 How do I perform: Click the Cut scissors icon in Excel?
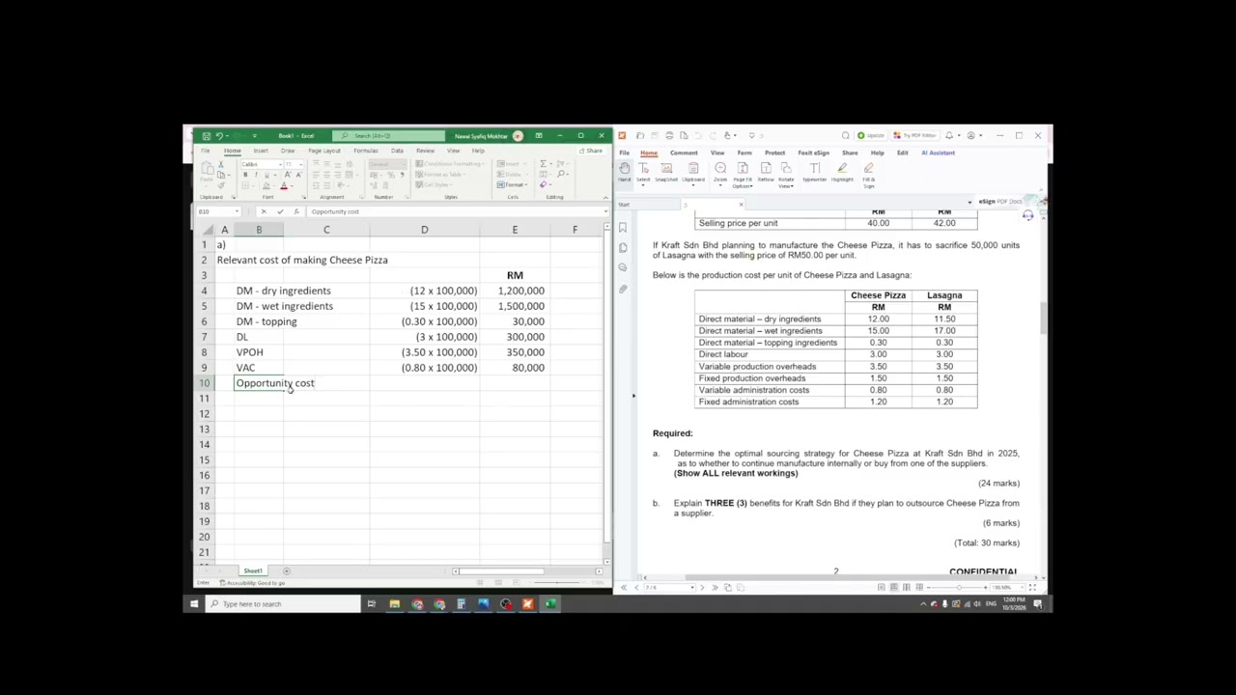pyautogui.click(x=221, y=164)
